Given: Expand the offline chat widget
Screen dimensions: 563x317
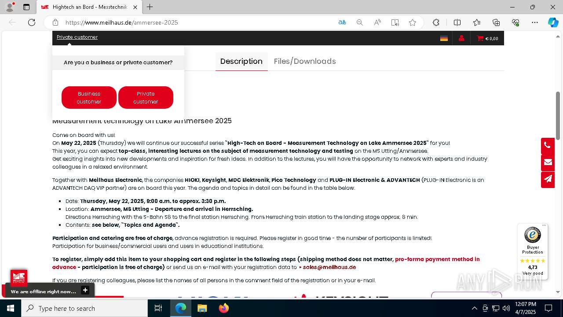Looking at the screenshot, I should [85, 290].
